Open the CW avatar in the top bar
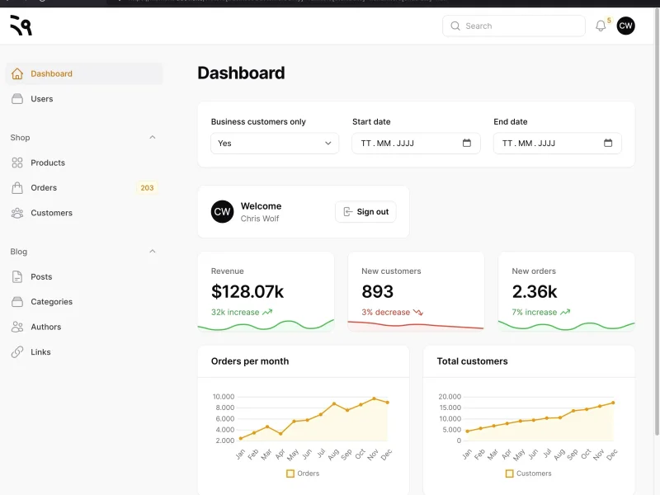The height and width of the screenshot is (495, 660). click(x=625, y=26)
